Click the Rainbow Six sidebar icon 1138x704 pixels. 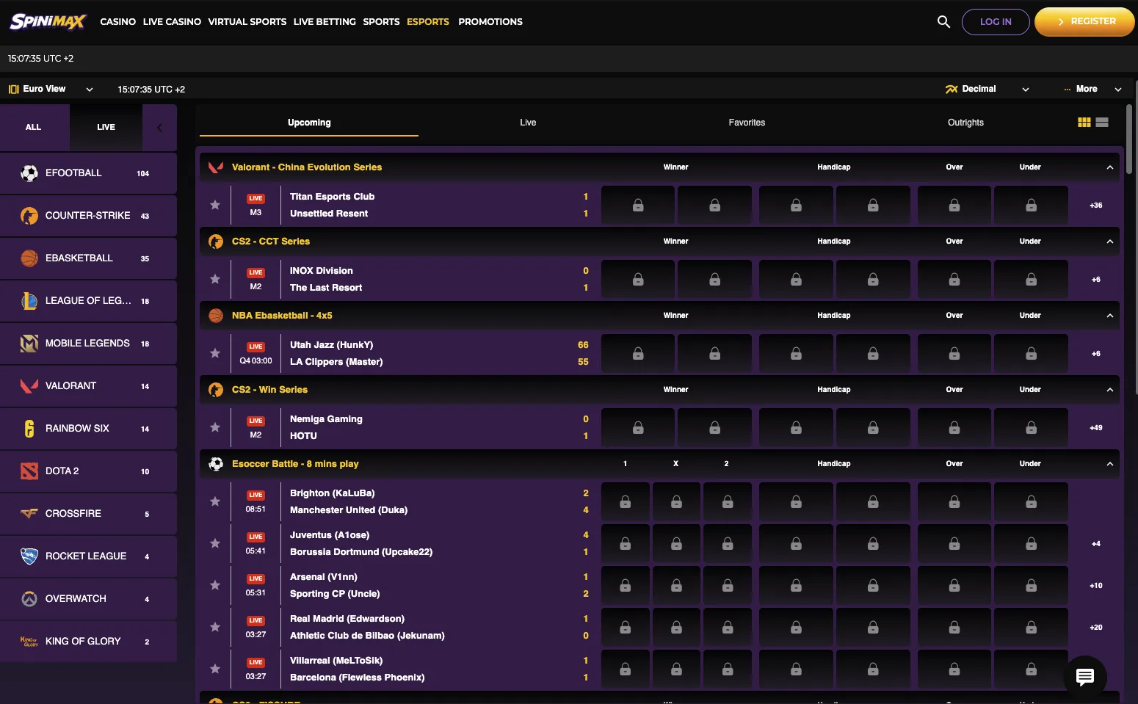29,429
